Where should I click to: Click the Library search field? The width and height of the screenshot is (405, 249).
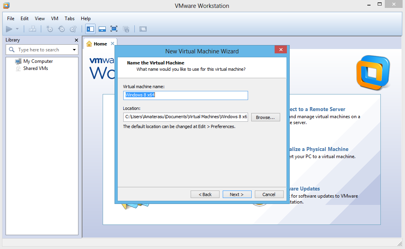(42, 50)
